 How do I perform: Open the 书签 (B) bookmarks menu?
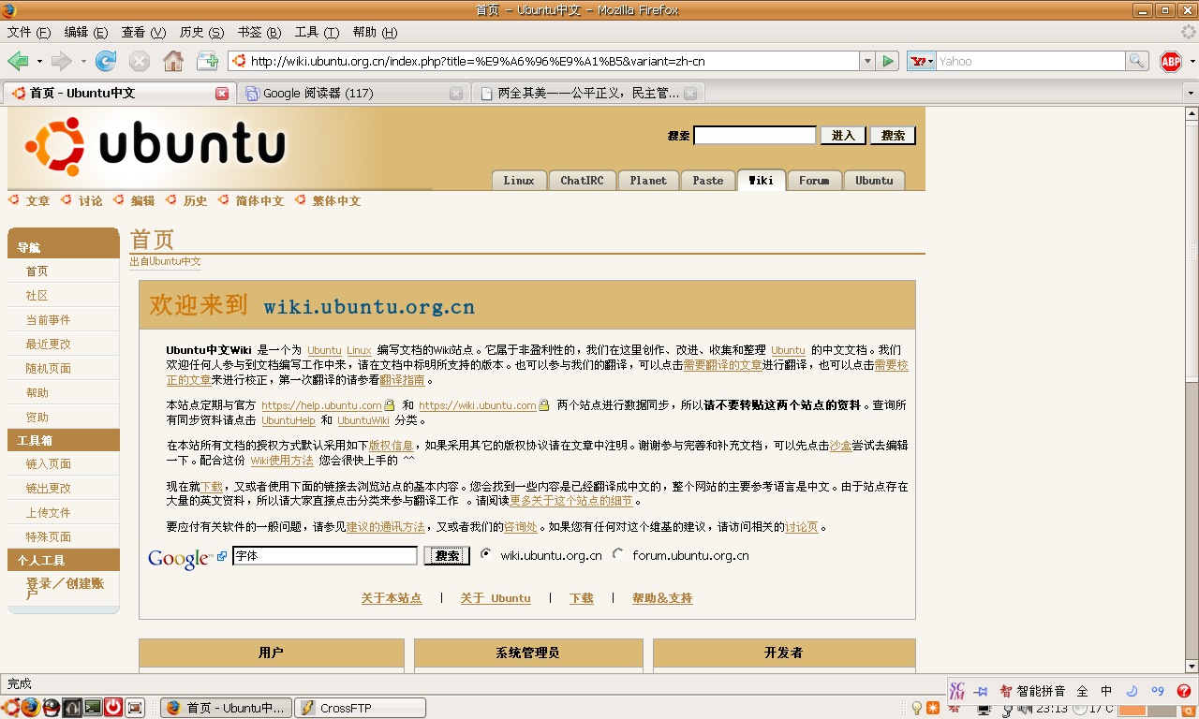[x=259, y=32]
